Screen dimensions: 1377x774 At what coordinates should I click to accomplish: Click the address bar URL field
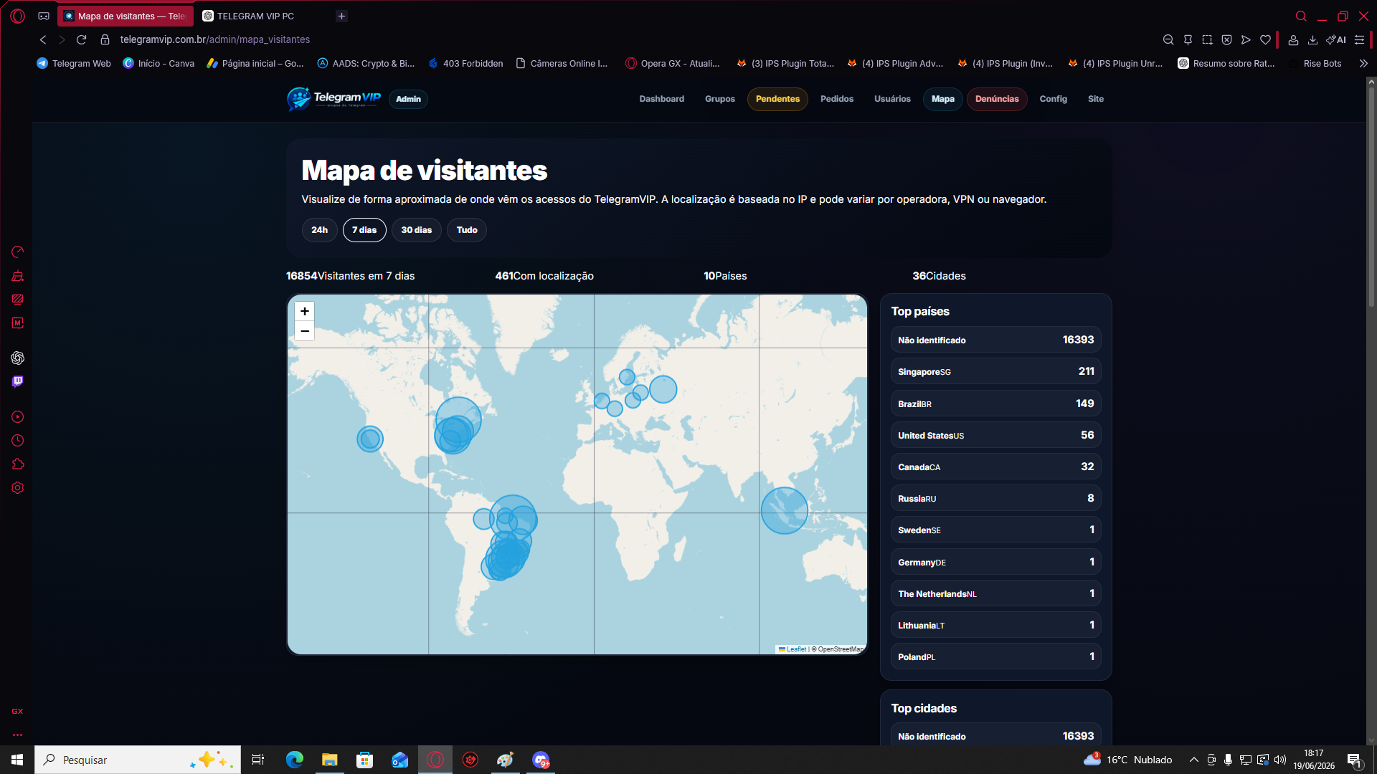[215, 39]
